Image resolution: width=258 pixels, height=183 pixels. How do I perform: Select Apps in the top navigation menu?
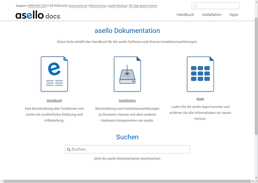[234, 14]
